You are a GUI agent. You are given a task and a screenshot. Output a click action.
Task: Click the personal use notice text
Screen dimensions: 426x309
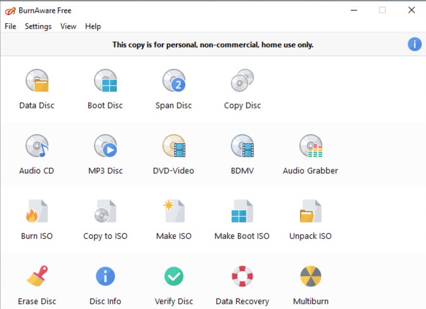pos(213,44)
